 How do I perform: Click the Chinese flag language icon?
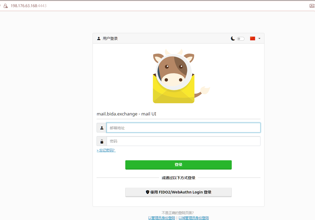(252, 38)
